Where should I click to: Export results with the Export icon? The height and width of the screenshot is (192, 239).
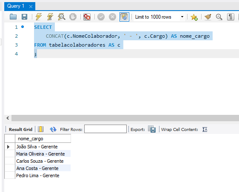pyautogui.click(x=152, y=129)
